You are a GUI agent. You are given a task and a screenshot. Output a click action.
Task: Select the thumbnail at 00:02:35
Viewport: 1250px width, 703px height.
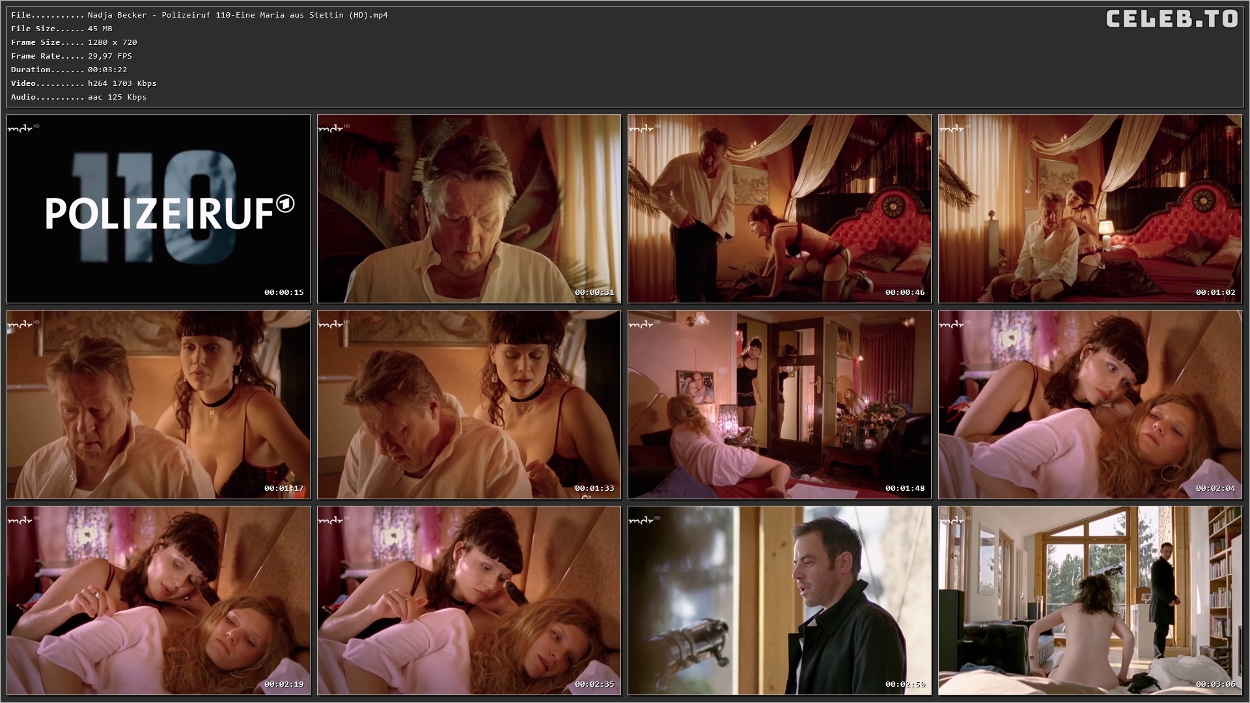pyautogui.click(x=469, y=600)
